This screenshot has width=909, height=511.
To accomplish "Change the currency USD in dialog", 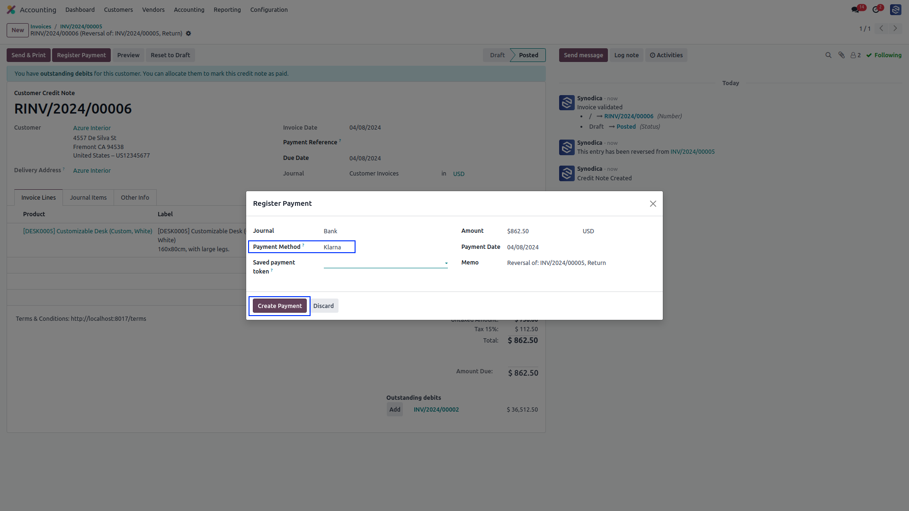I will coord(588,231).
